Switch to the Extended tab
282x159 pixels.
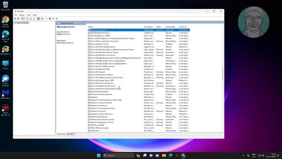(x=61, y=134)
